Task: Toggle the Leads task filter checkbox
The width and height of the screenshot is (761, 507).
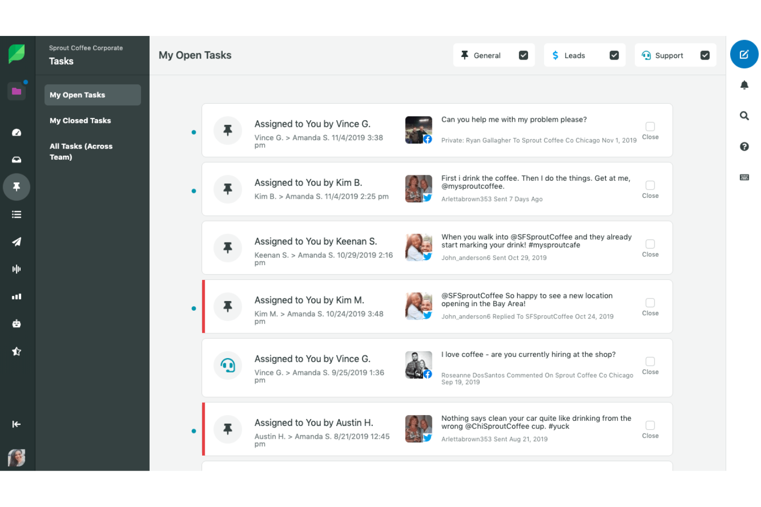Action: pos(614,55)
